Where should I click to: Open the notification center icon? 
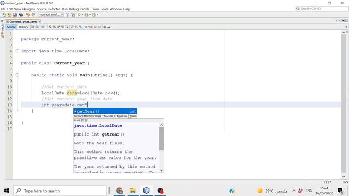pyautogui.click(x=340, y=191)
